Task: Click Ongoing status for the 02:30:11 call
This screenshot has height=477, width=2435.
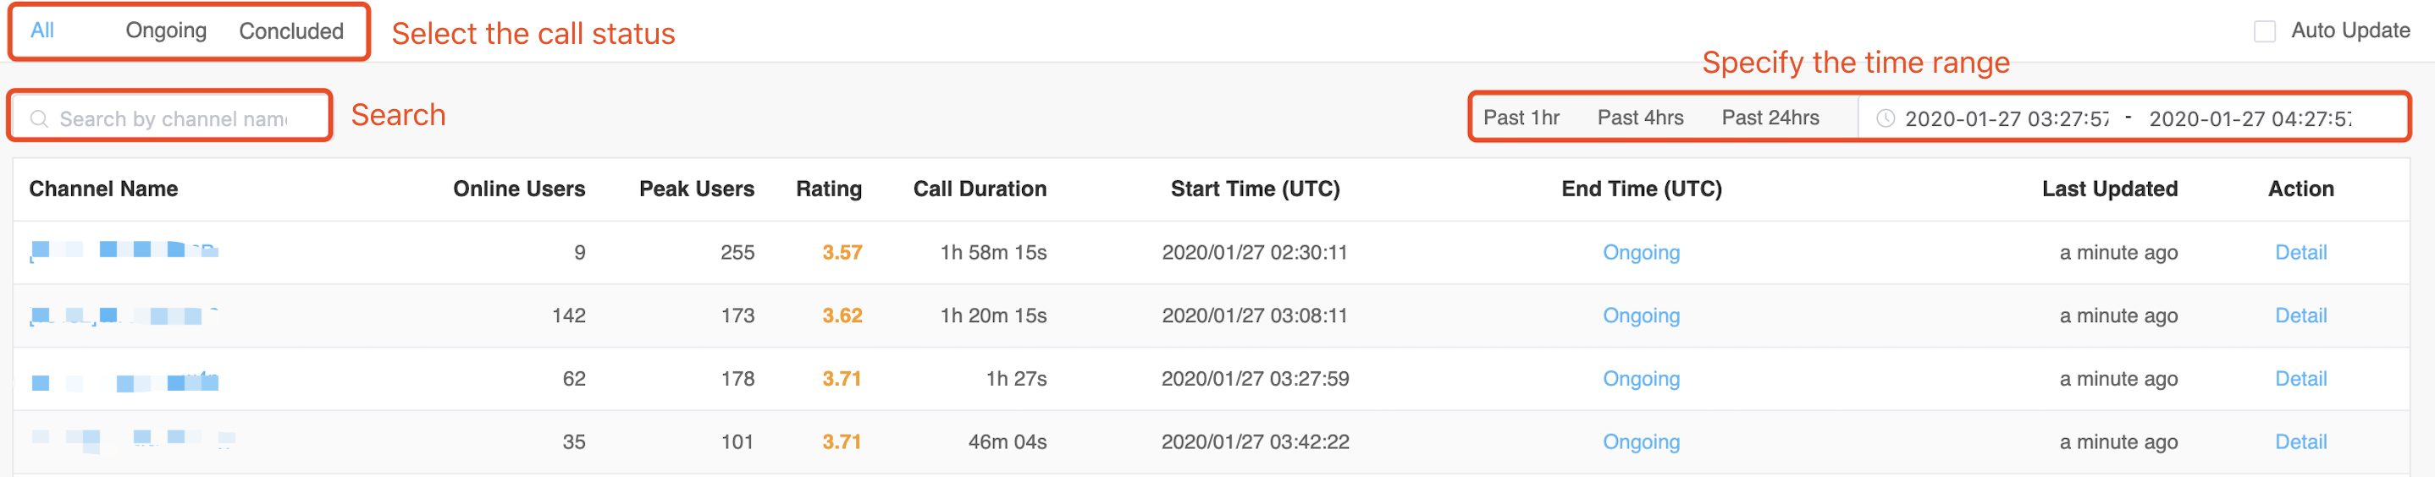Action: tap(1641, 252)
